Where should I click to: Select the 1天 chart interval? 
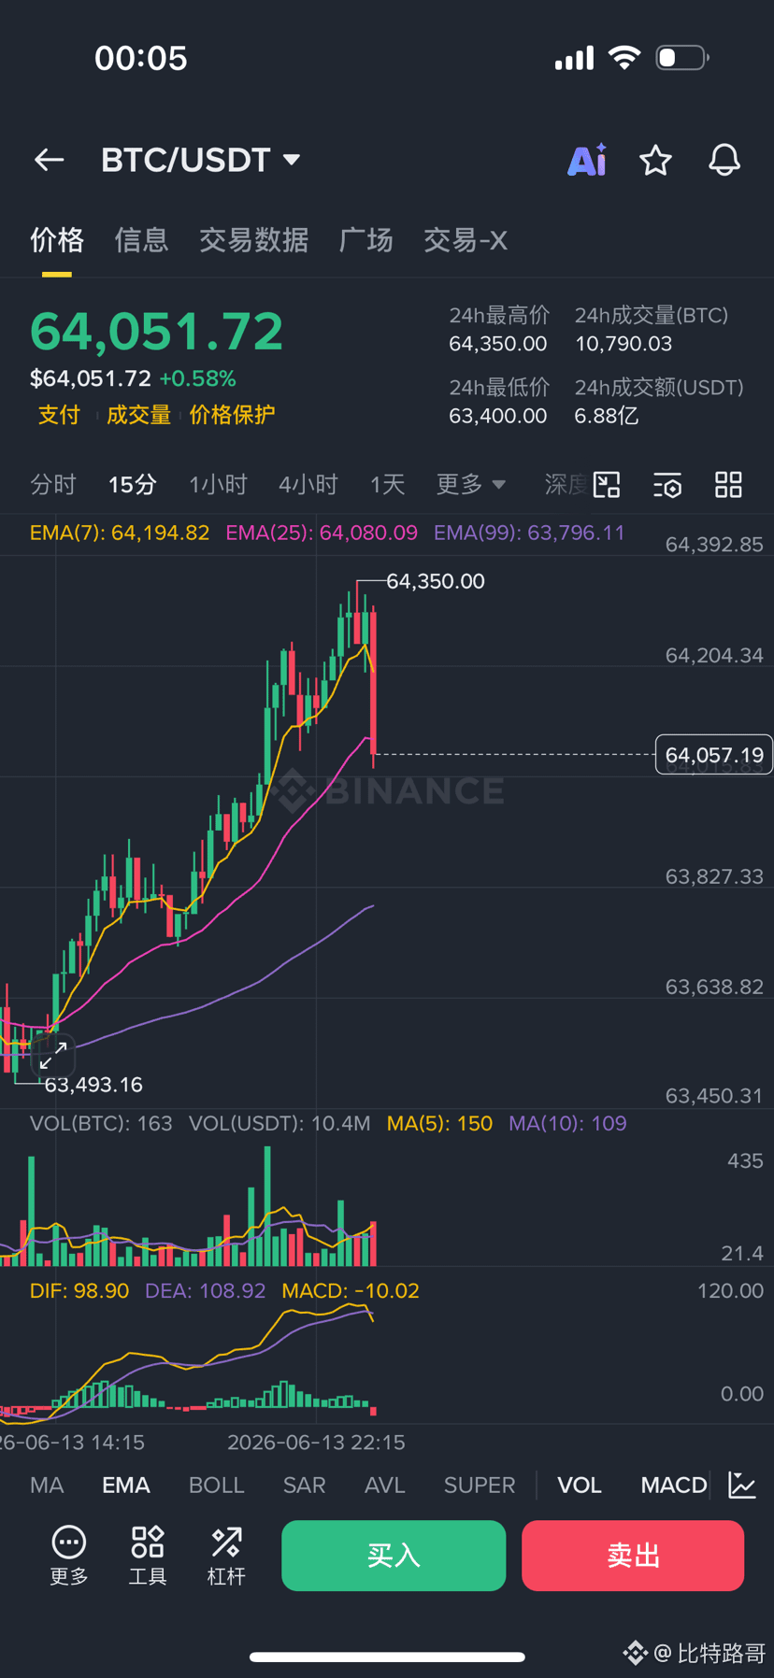[387, 484]
